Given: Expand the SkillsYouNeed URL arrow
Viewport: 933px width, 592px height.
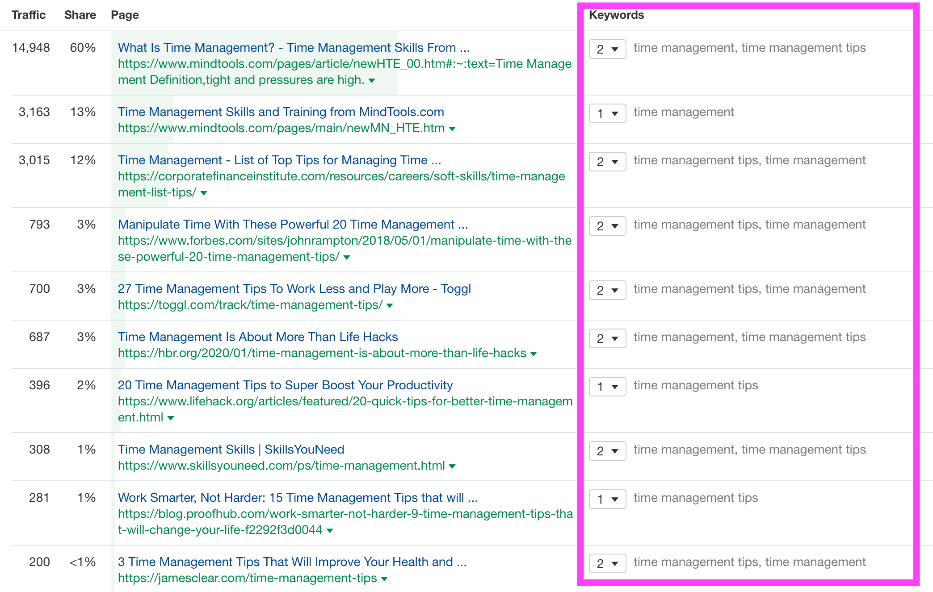Looking at the screenshot, I should [452, 466].
